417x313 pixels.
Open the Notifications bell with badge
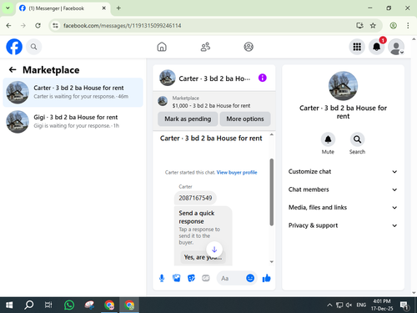377,47
